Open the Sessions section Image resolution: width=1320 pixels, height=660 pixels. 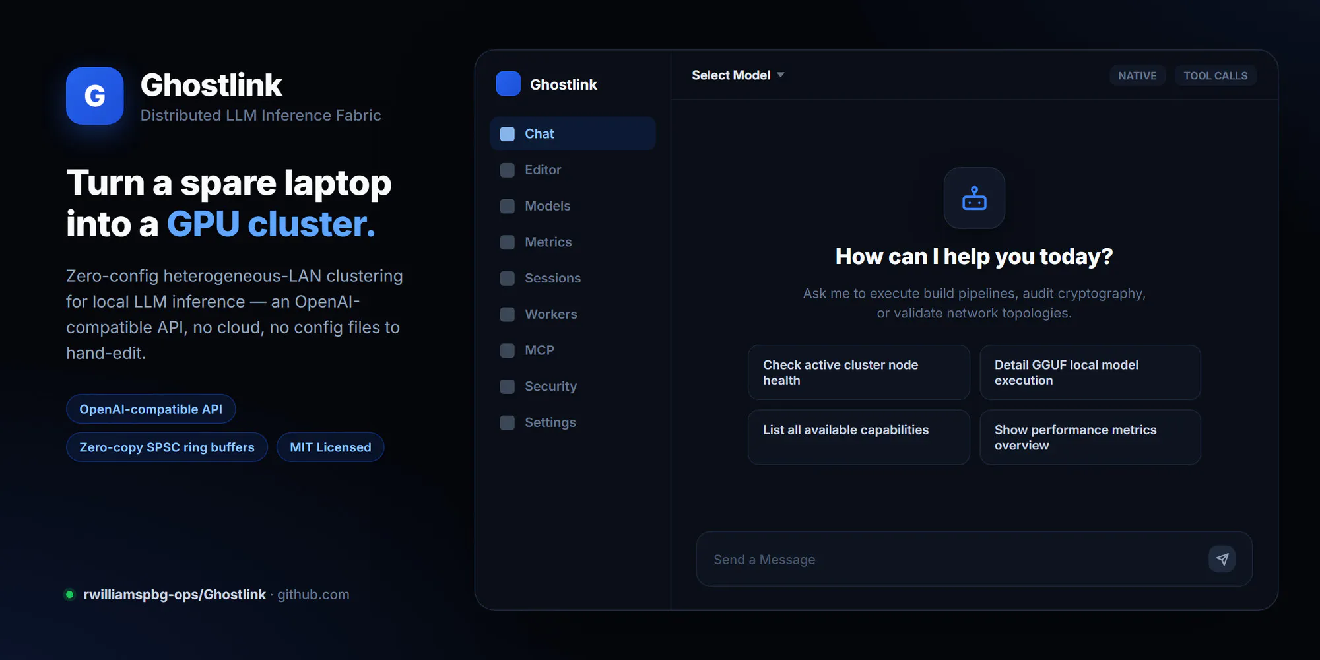pos(573,279)
